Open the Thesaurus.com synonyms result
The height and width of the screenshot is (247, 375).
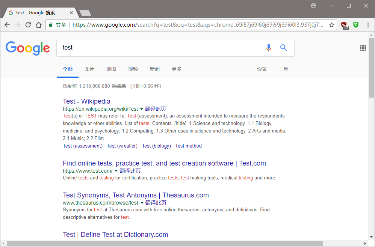(x=136, y=195)
